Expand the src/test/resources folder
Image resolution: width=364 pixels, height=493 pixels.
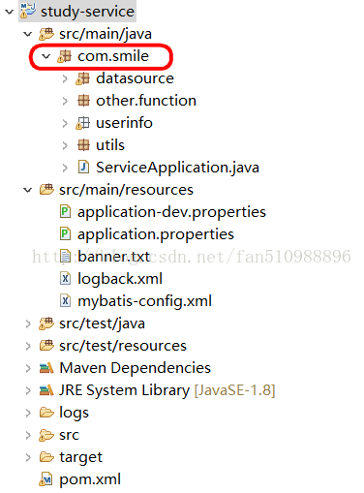pos(28,346)
